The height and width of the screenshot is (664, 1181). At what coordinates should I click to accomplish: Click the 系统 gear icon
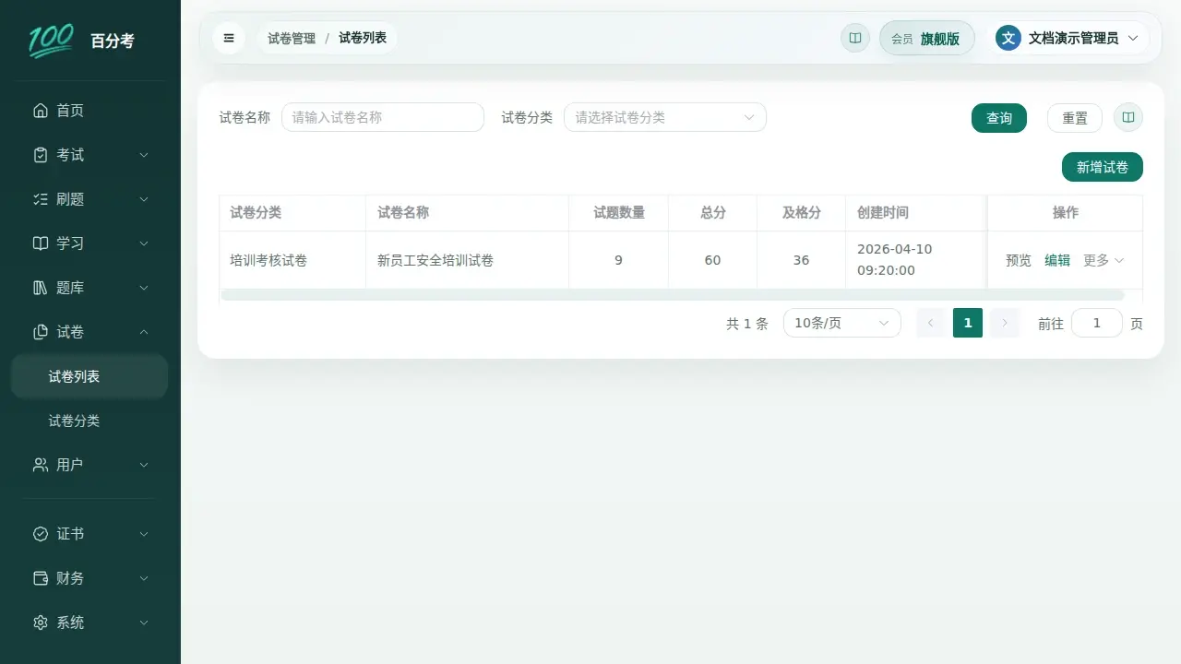41,622
